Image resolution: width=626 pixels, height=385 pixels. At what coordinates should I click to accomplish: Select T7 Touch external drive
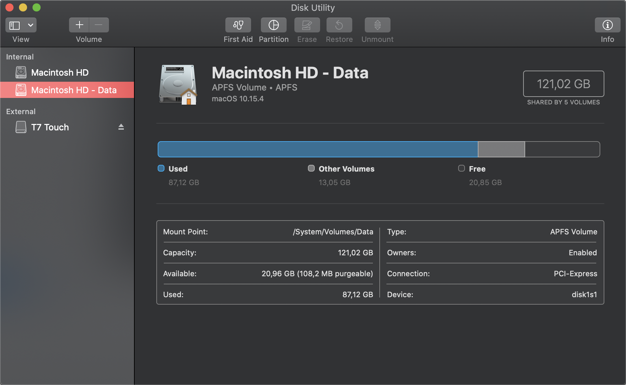pyautogui.click(x=67, y=127)
